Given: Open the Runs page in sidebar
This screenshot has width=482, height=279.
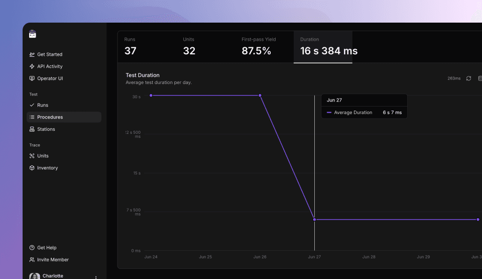Looking at the screenshot, I should pos(43,105).
